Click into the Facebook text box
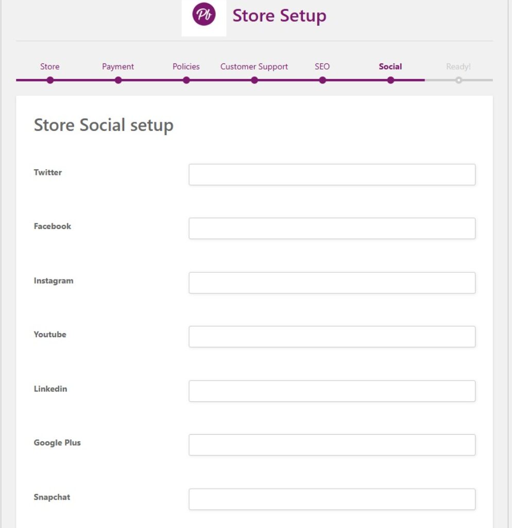Screen dimensions: 512x528 pos(332,228)
